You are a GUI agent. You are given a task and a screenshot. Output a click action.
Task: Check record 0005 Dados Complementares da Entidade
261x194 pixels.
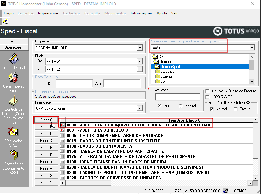point(63,135)
